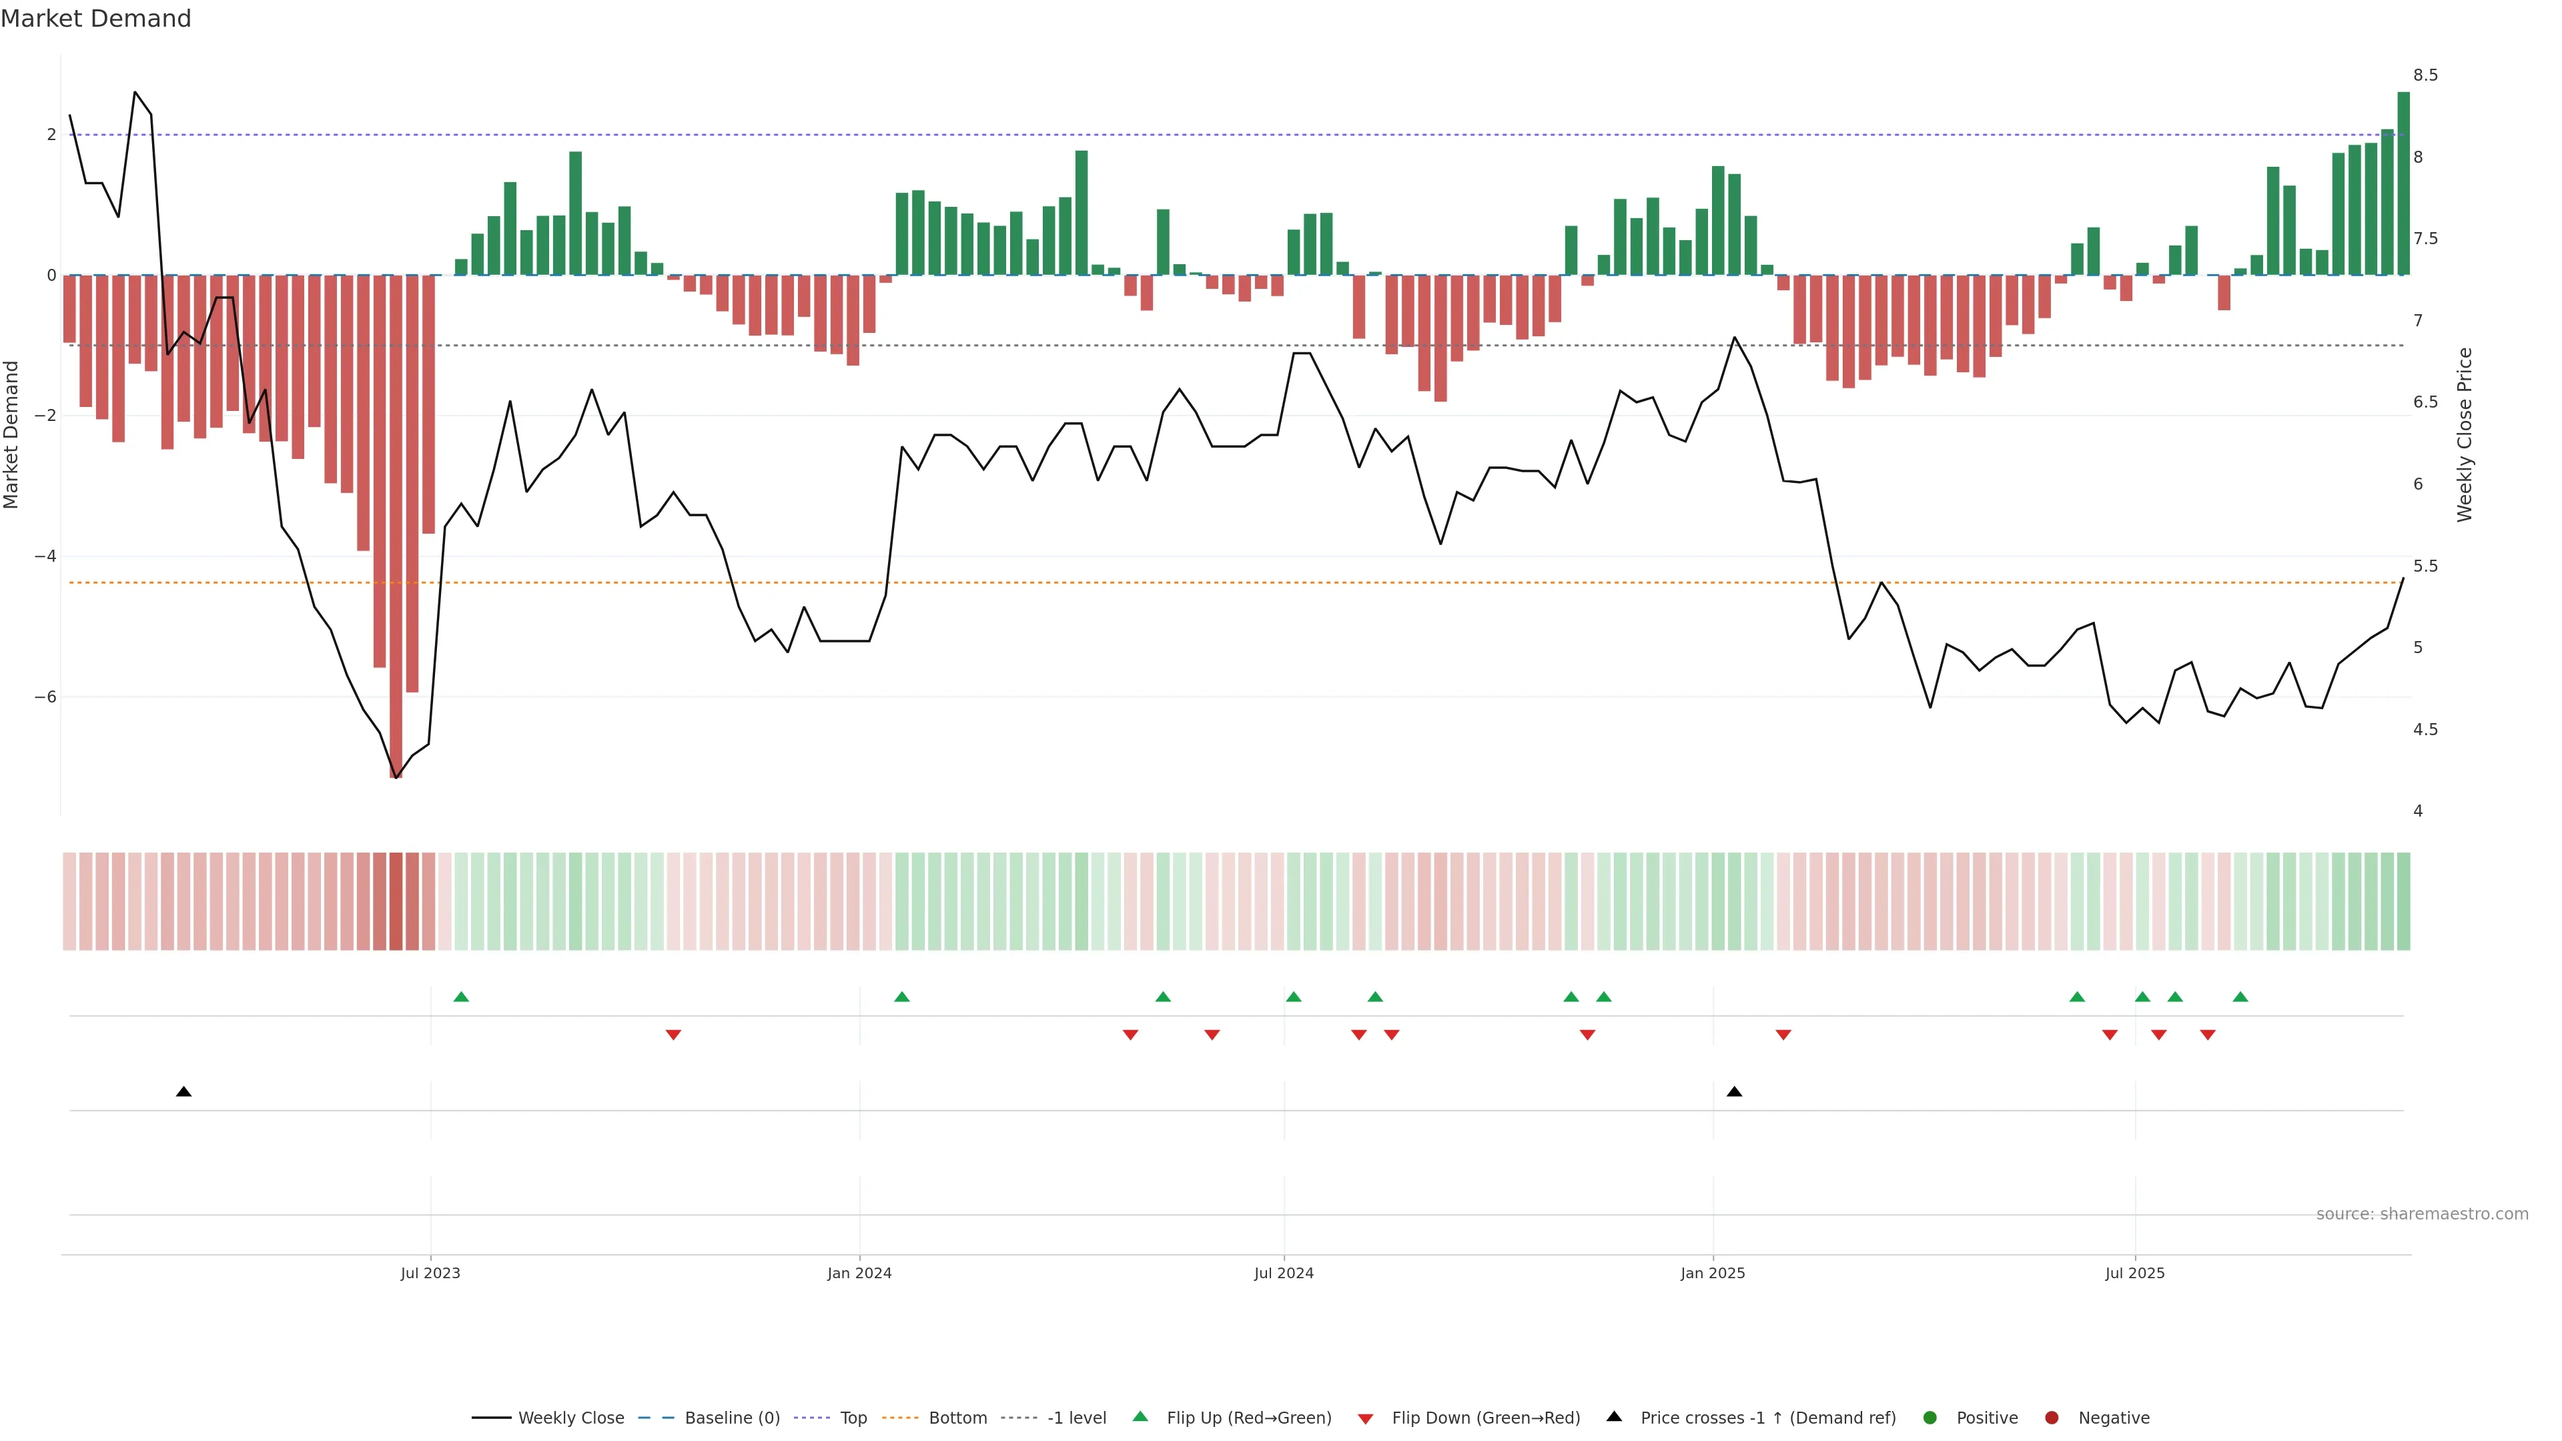Image resolution: width=2562 pixels, height=1441 pixels.
Task: Click the first red Flip Down marker
Action: point(673,1035)
